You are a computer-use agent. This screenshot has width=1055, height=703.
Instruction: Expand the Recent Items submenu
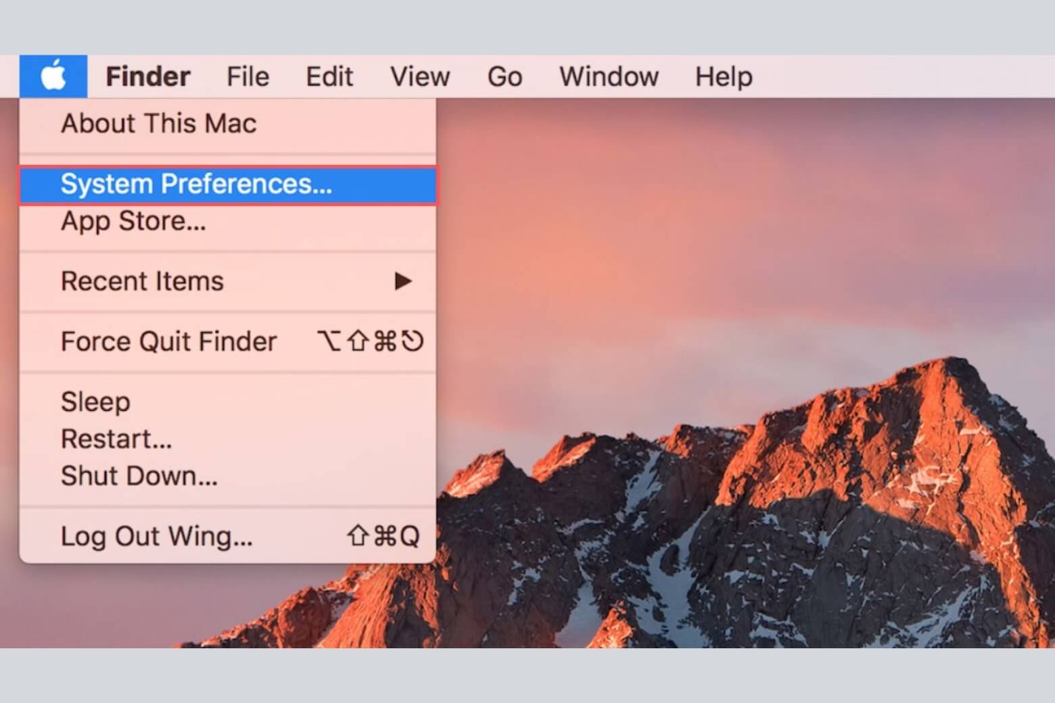pos(142,281)
